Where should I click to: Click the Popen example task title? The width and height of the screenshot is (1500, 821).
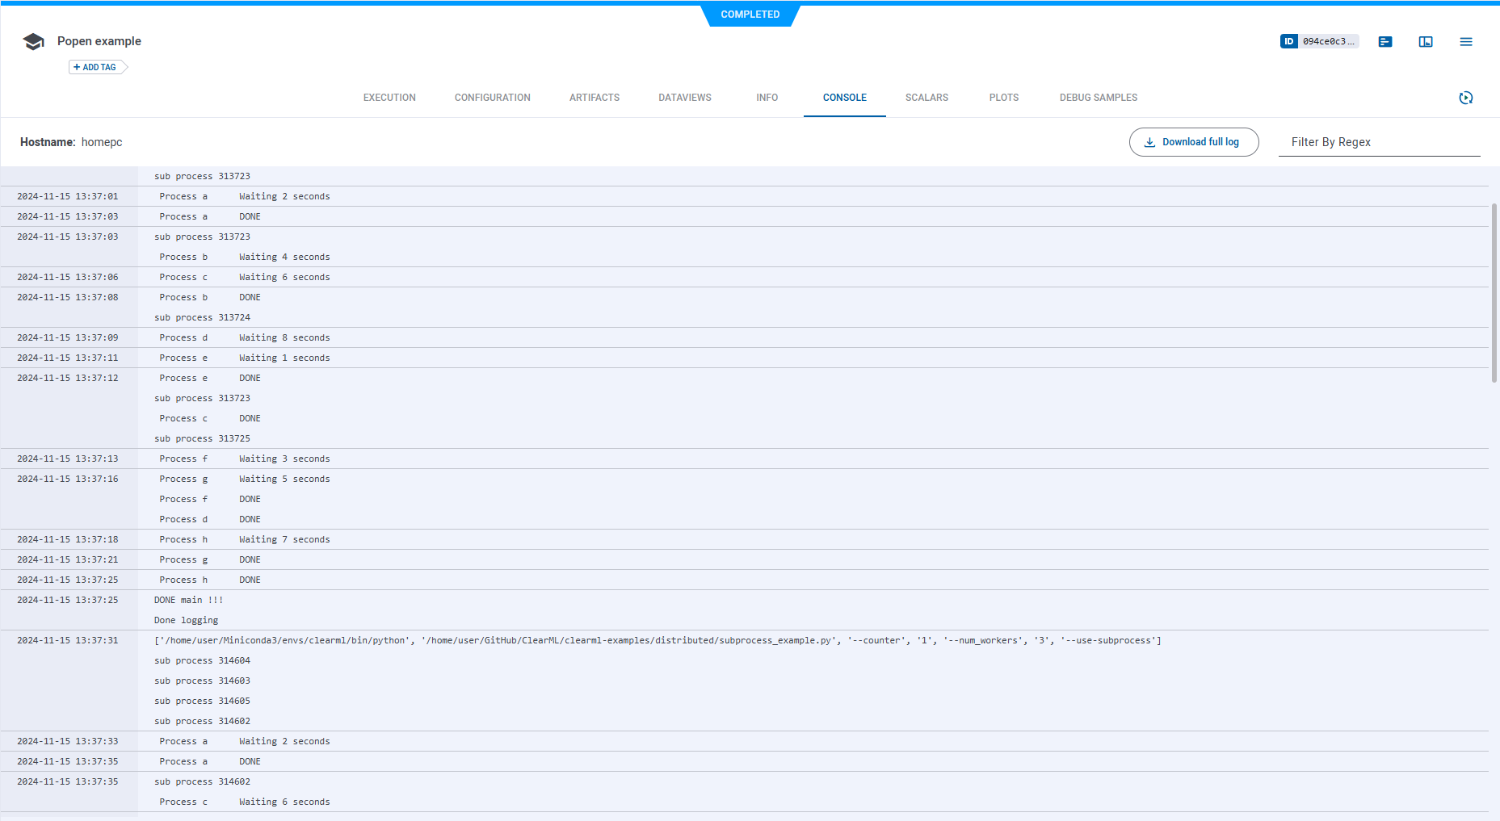[99, 41]
